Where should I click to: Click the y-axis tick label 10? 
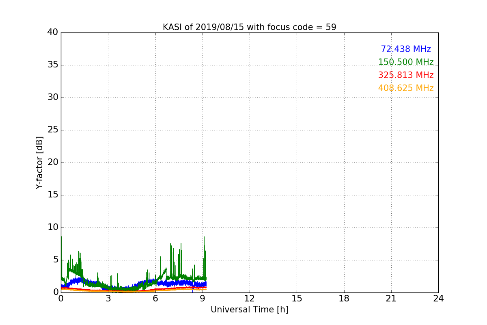click(x=53, y=227)
